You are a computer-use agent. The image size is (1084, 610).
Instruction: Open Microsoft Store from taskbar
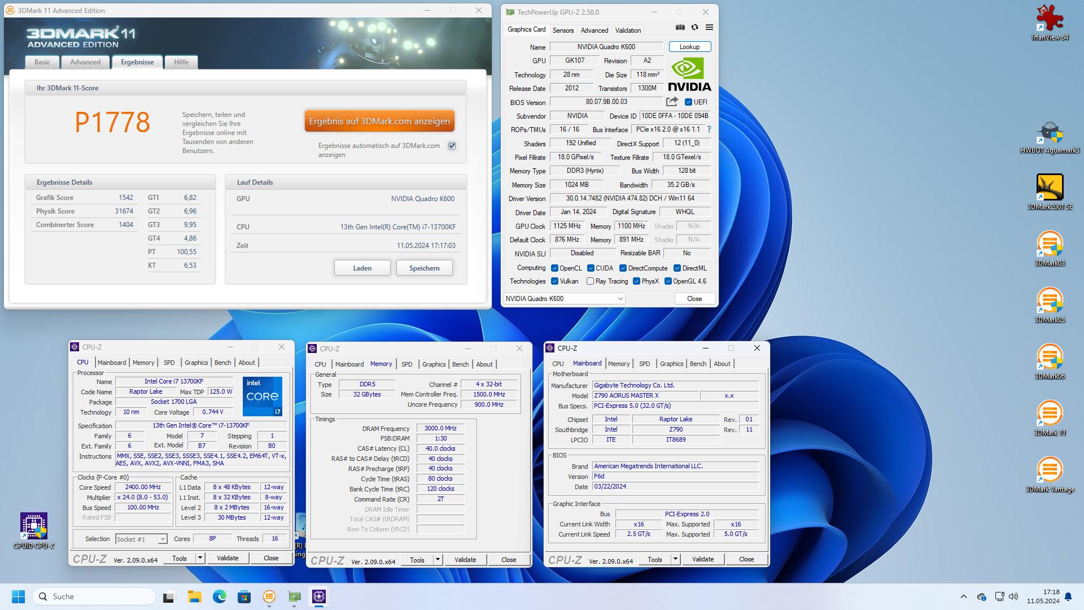coord(244,596)
